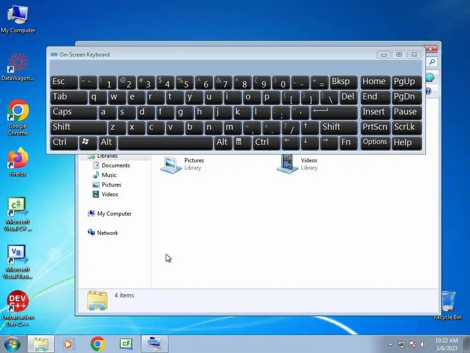Toggle the right Ctrl key
Image resolution: width=470 pixels, height=353 pixels.
pyautogui.click(x=267, y=143)
